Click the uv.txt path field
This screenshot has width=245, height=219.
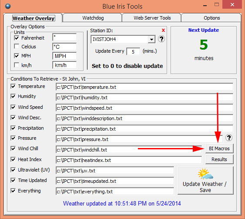115,171
